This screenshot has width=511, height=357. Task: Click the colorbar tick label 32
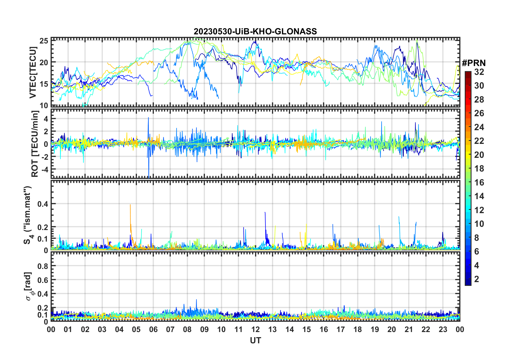479,72
